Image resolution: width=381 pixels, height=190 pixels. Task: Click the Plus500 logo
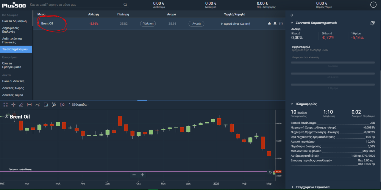pos(14,5)
